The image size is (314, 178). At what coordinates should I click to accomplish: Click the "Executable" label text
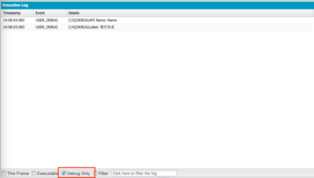pos(48,173)
